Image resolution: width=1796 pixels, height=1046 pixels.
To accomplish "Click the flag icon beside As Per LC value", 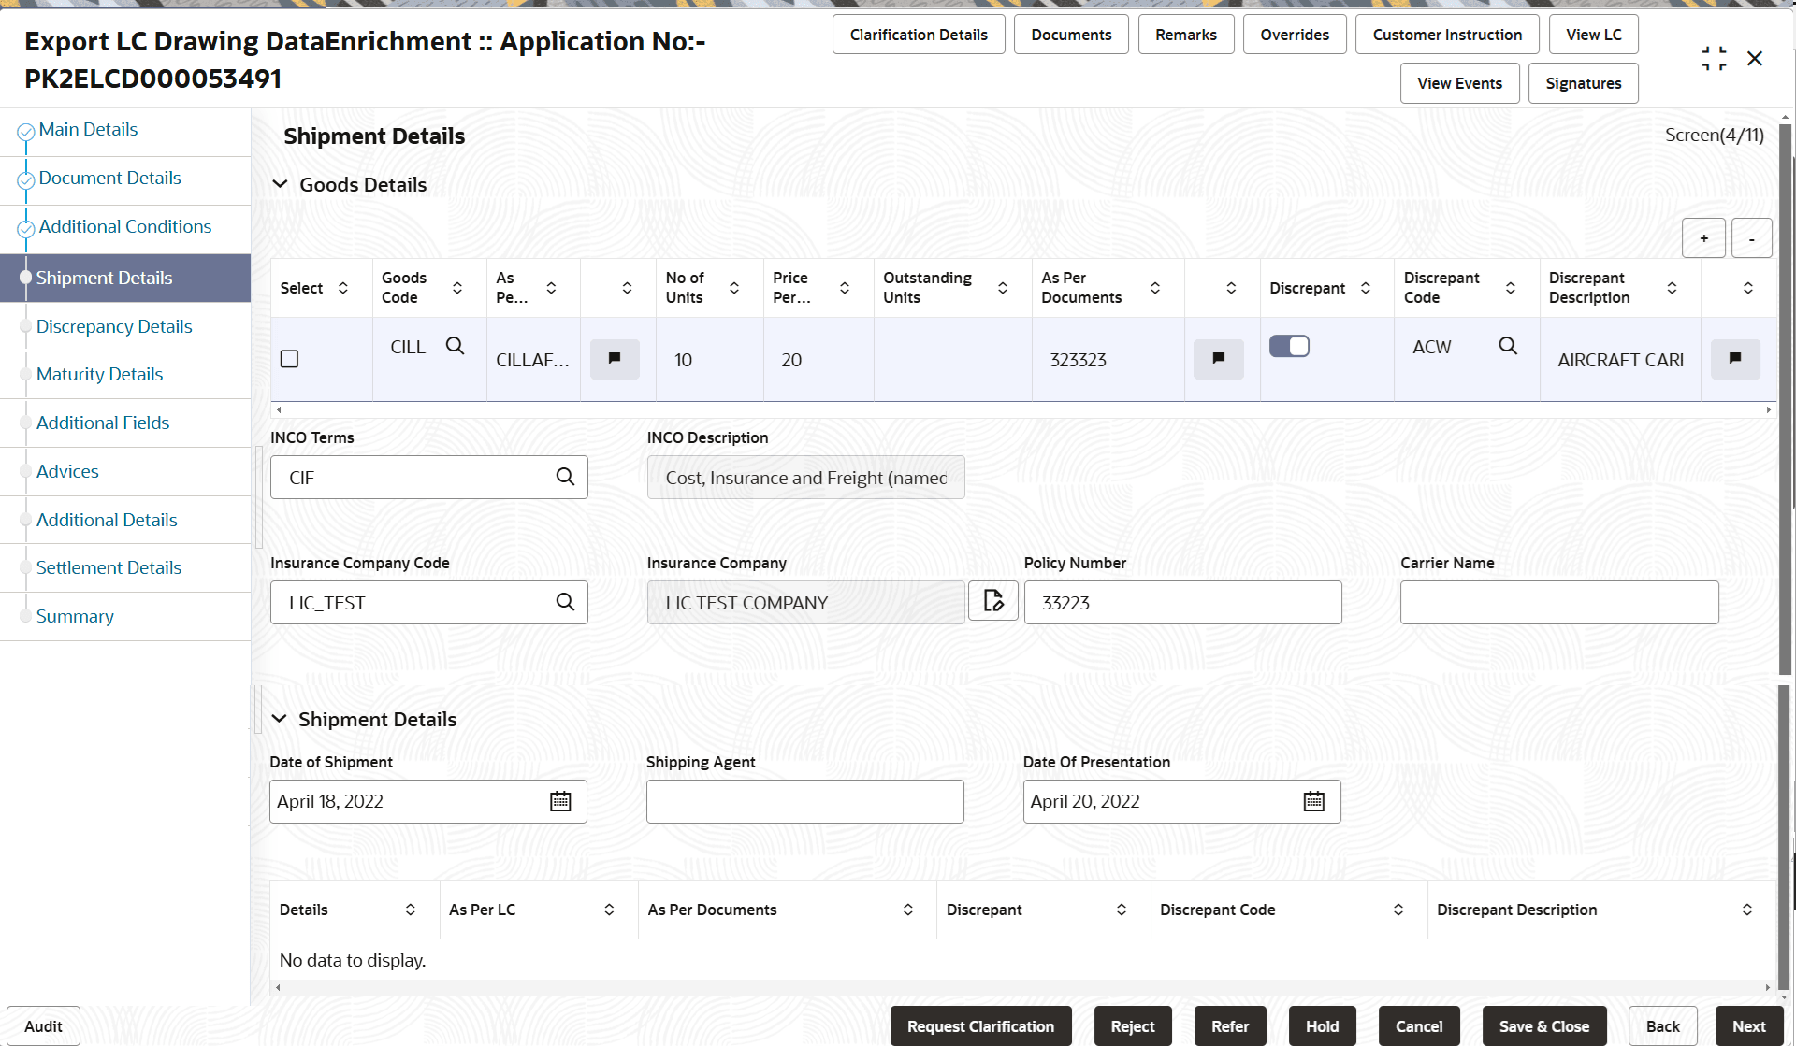I will pyautogui.click(x=615, y=358).
